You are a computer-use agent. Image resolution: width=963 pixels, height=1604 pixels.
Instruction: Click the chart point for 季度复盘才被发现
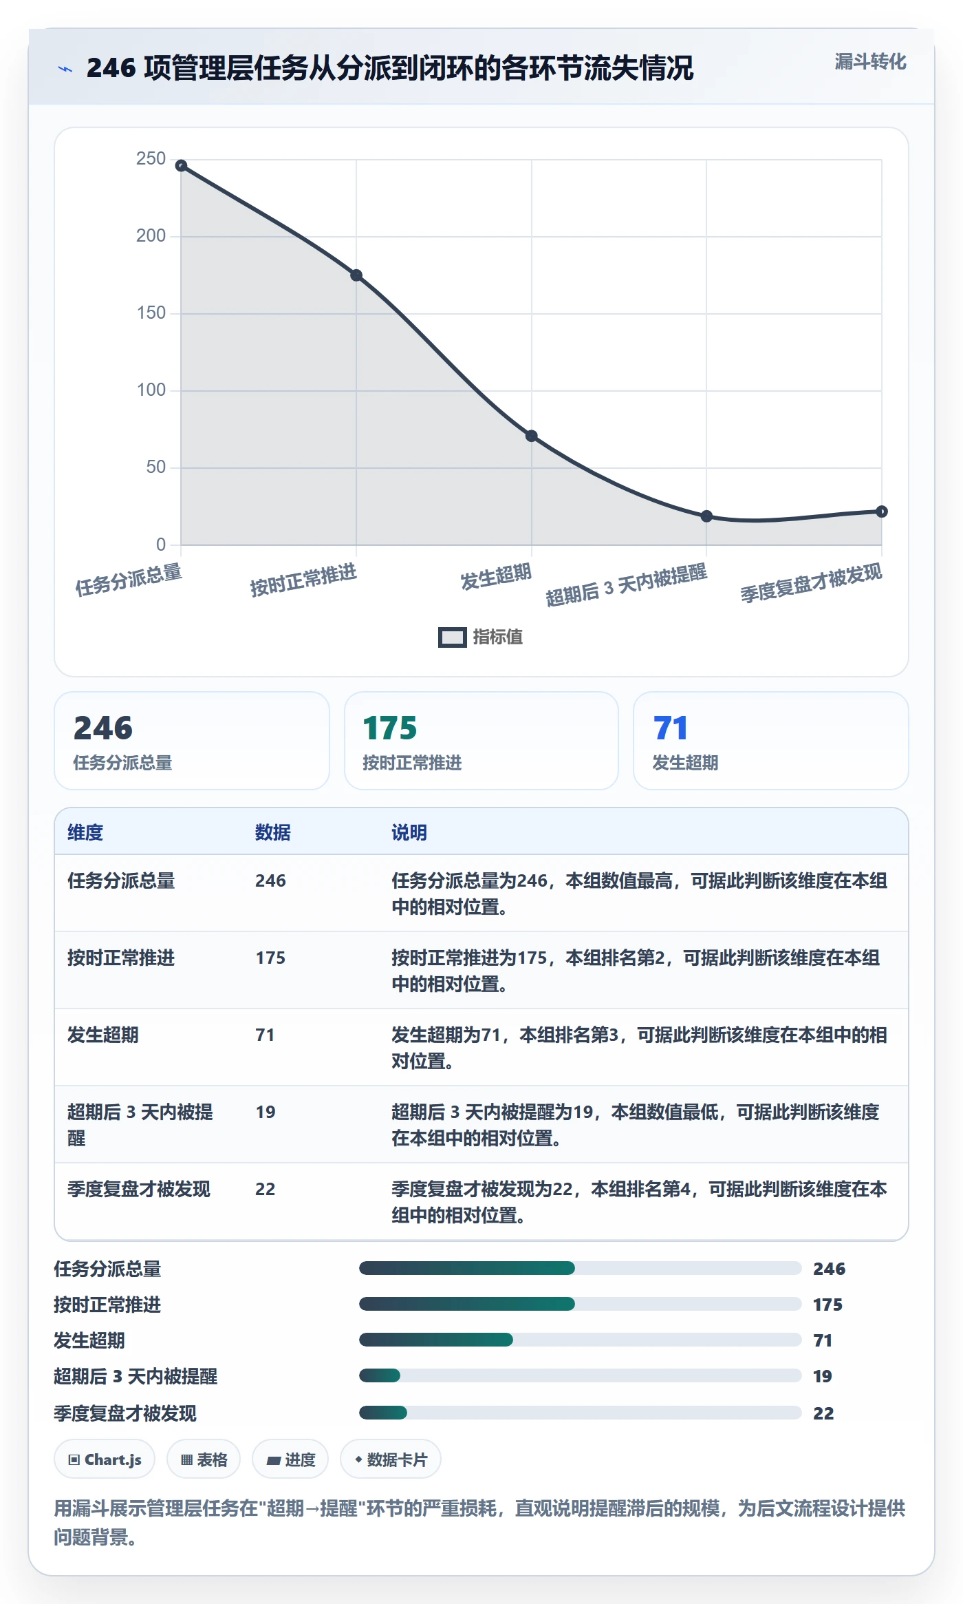click(x=882, y=511)
